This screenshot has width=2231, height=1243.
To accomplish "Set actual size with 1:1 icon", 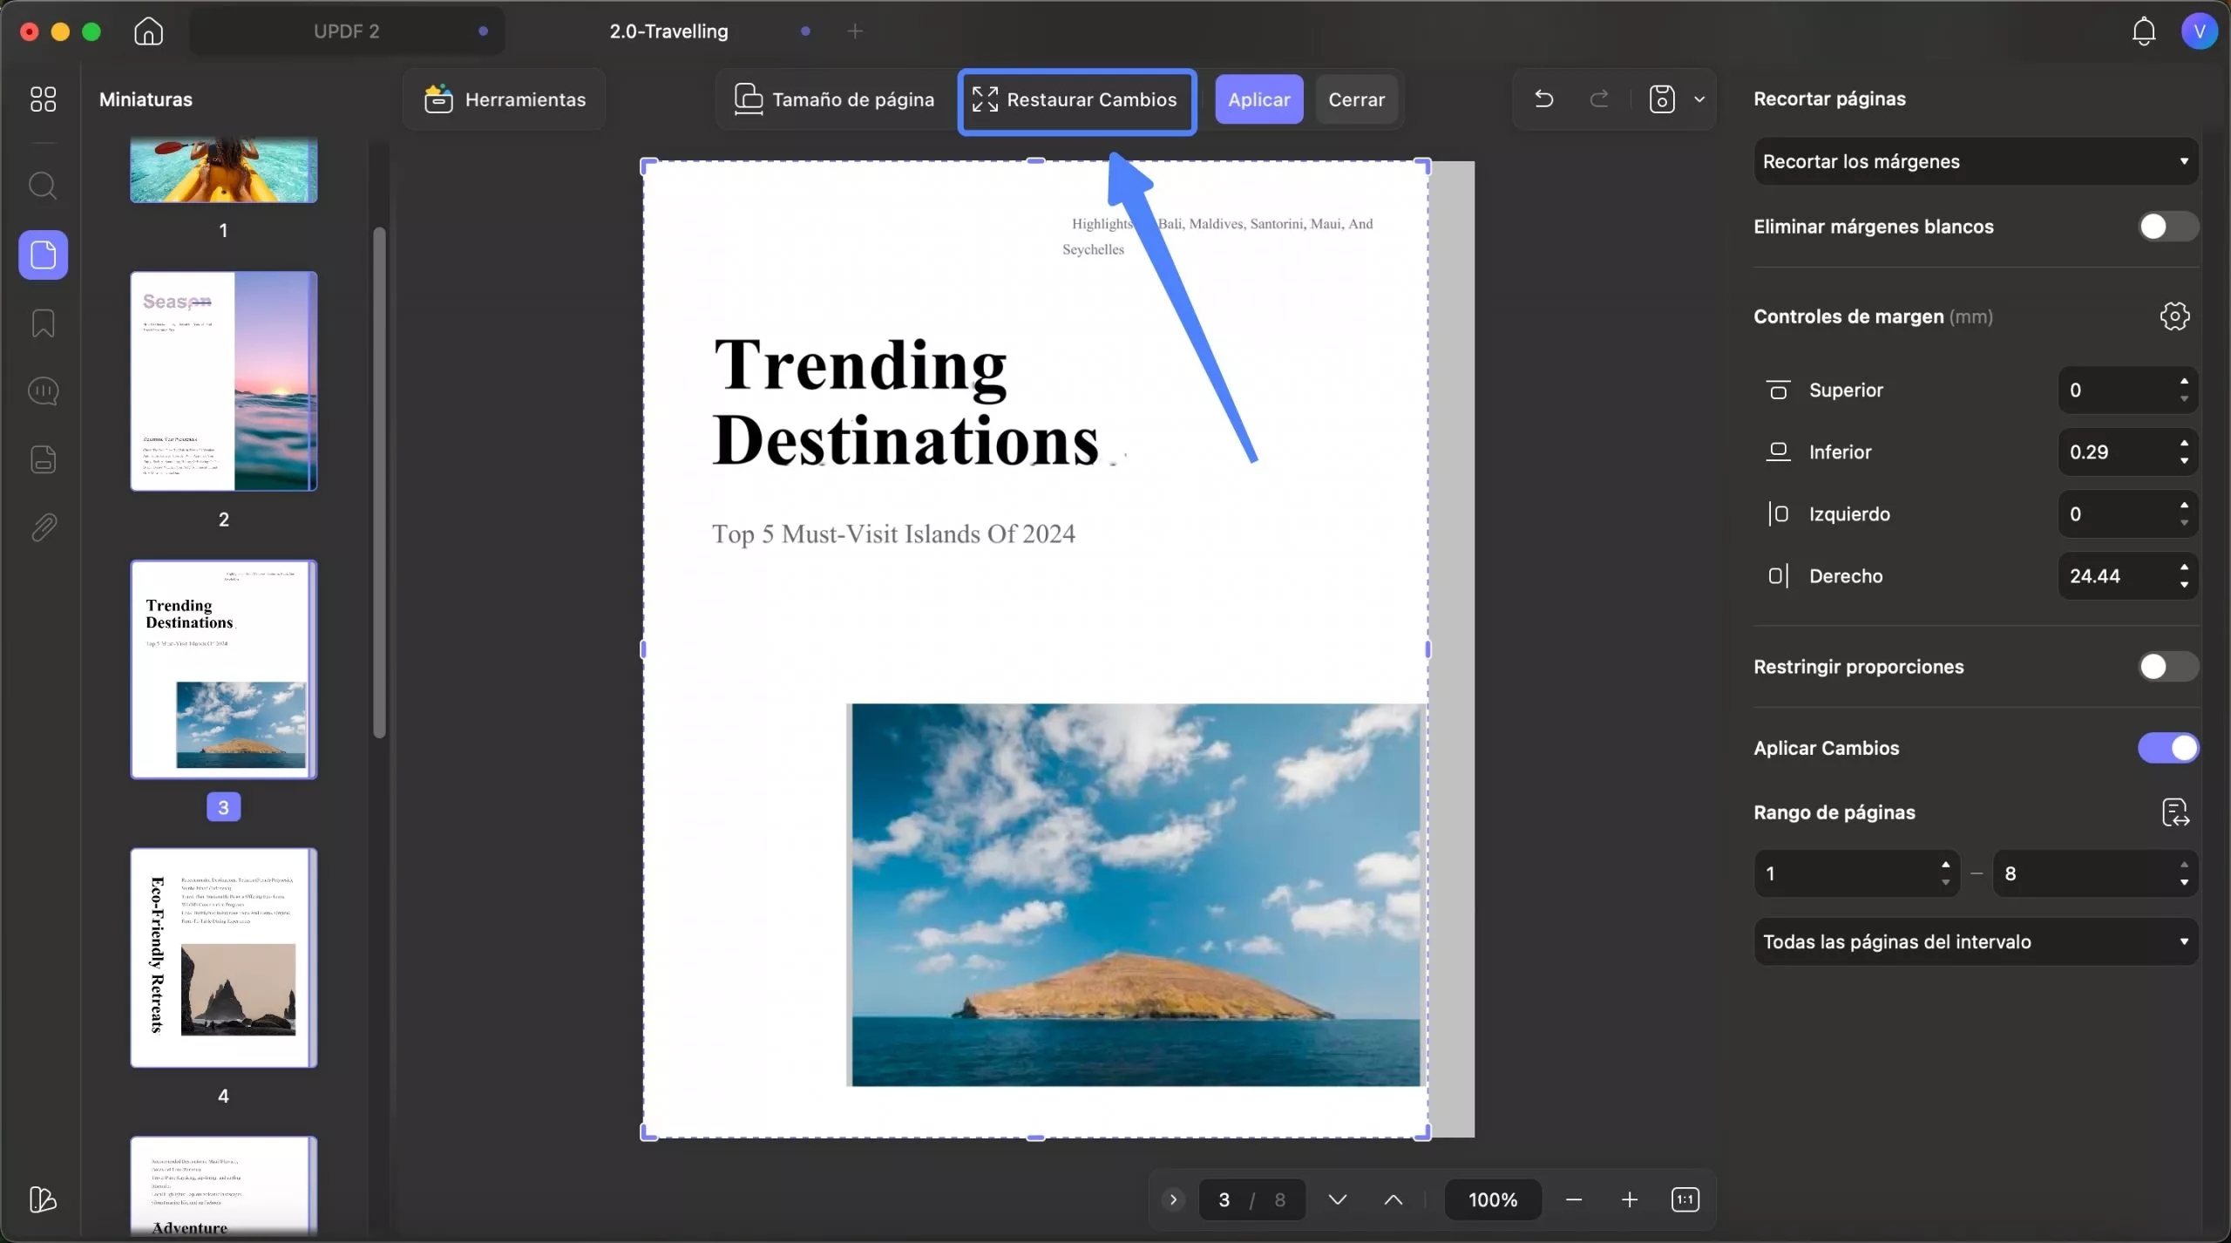I will (1685, 1200).
